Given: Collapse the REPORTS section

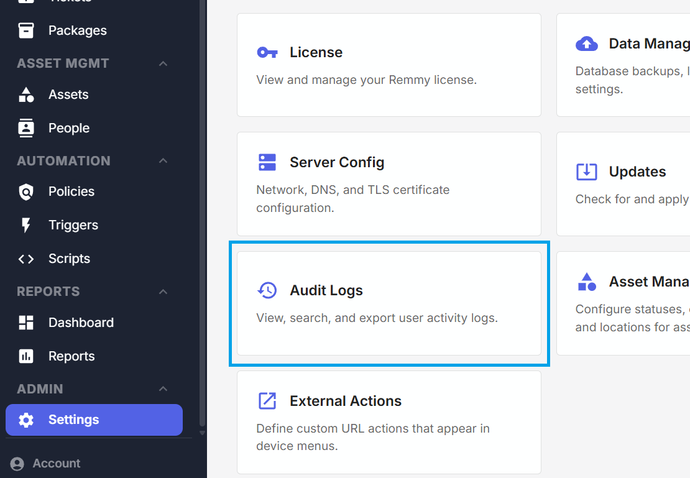Looking at the screenshot, I should tap(163, 291).
